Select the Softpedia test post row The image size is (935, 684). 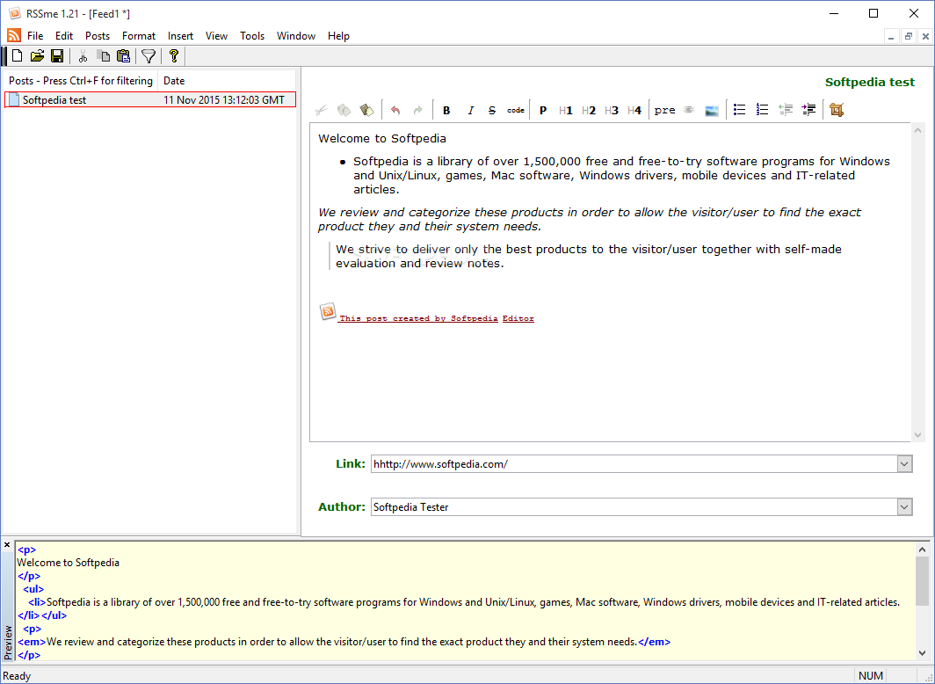click(x=149, y=99)
